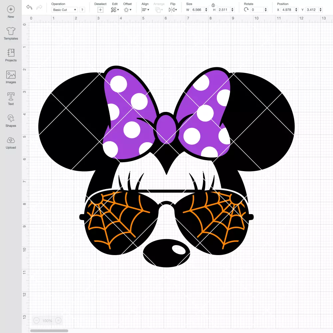Click the New project plus icon
Viewport: 333px width, 333px height.
[x=11, y=9]
